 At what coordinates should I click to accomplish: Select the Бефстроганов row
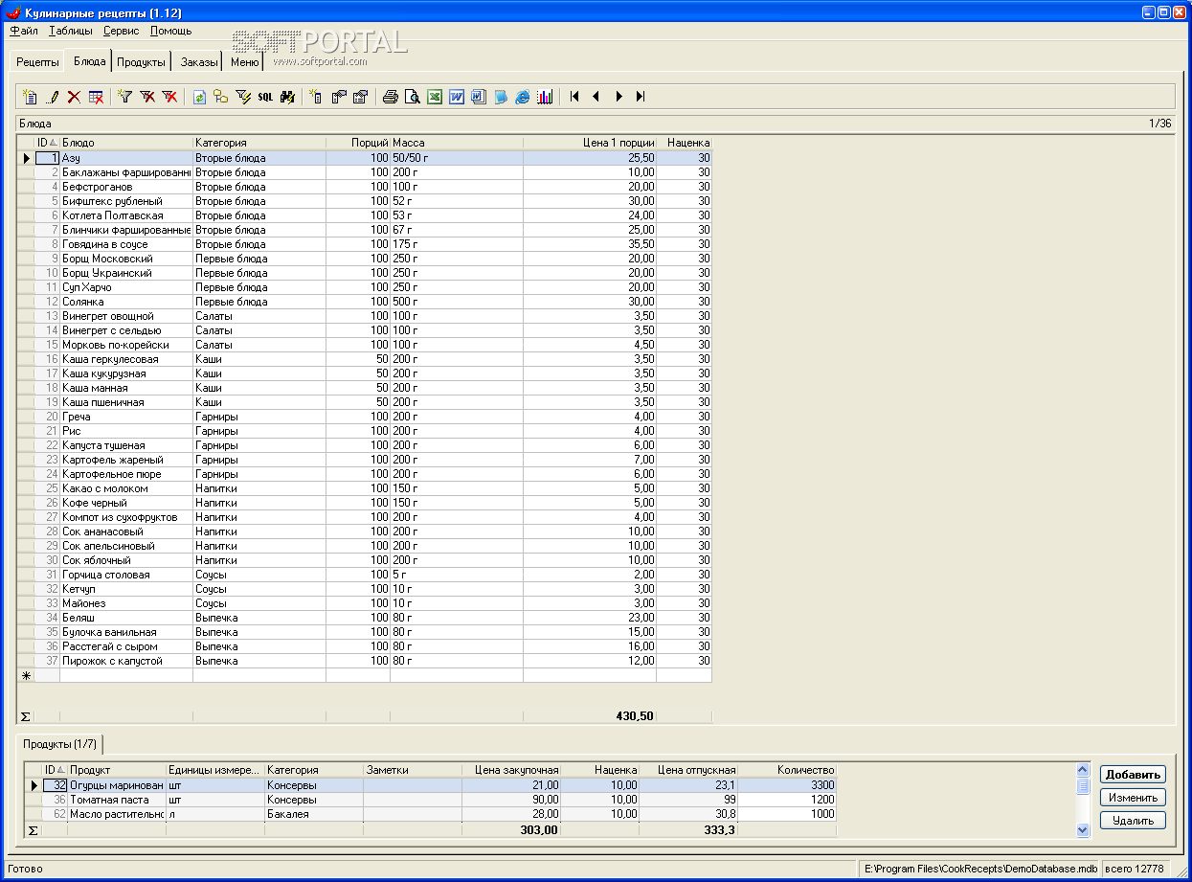tap(365, 187)
